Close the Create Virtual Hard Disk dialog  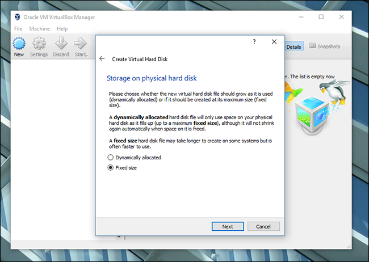pos(274,41)
